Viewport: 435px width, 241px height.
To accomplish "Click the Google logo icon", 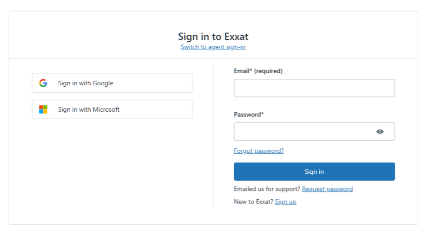I will [43, 83].
